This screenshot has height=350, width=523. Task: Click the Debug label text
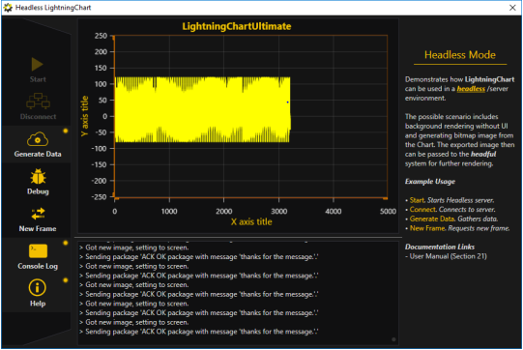click(x=38, y=191)
